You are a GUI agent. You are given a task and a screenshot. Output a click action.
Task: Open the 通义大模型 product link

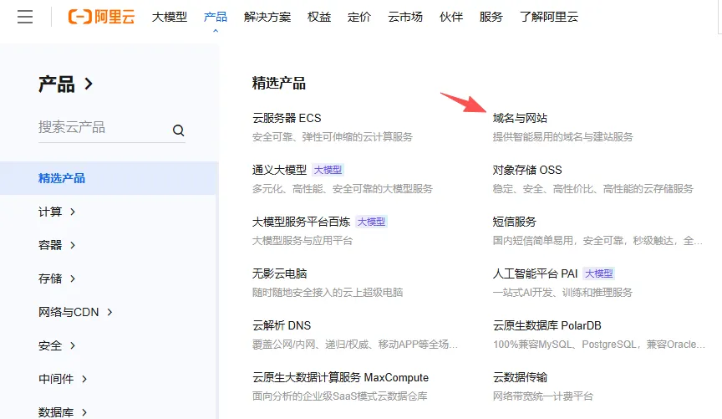click(279, 170)
